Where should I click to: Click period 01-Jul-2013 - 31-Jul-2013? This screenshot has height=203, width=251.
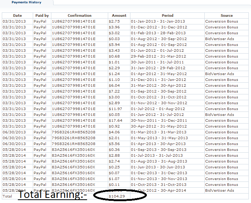(x=157, y=156)
